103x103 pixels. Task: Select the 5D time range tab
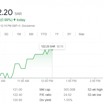6,34
